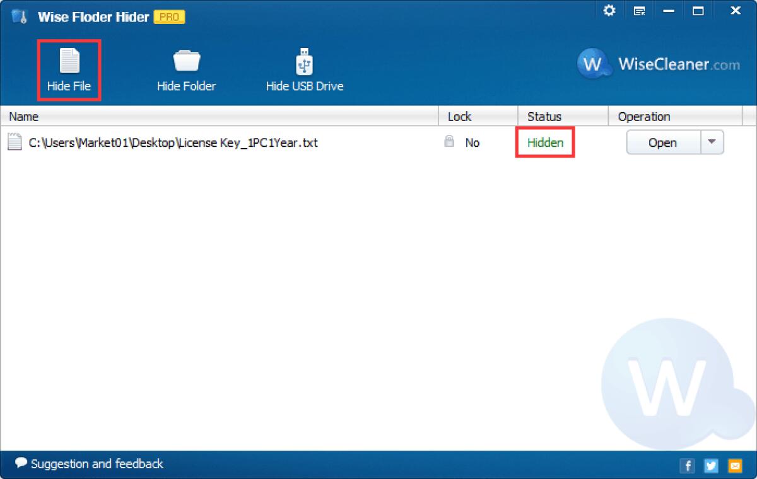
Task: Open the Name column header
Action: click(23, 116)
